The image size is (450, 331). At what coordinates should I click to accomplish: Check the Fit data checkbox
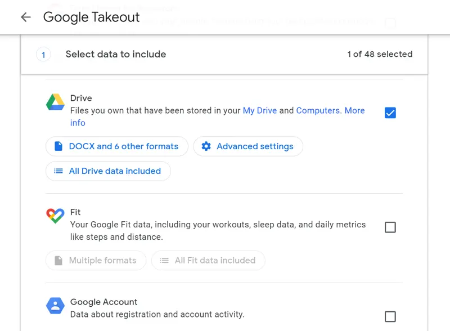click(x=390, y=227)
